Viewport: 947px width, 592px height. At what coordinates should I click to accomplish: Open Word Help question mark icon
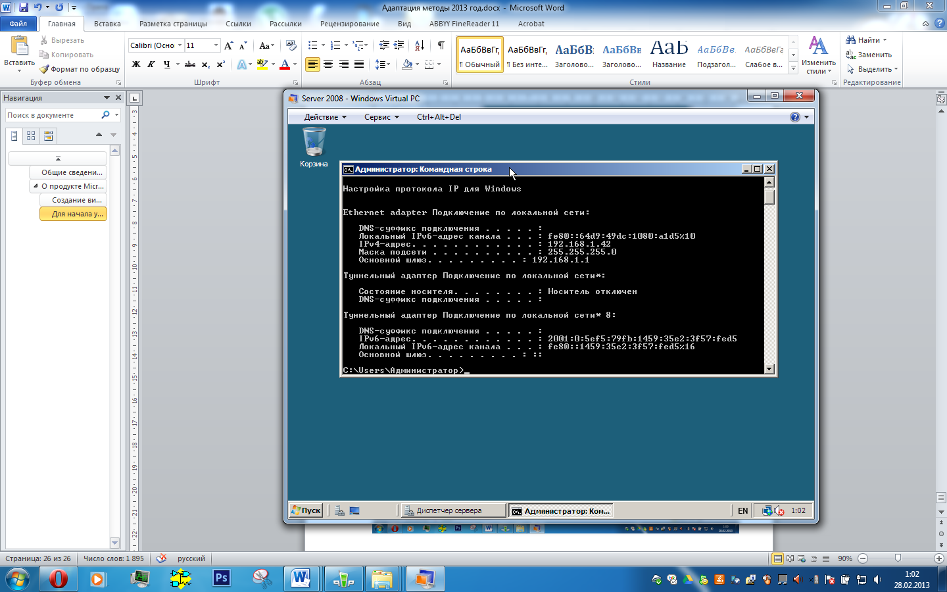pos(939,23)
